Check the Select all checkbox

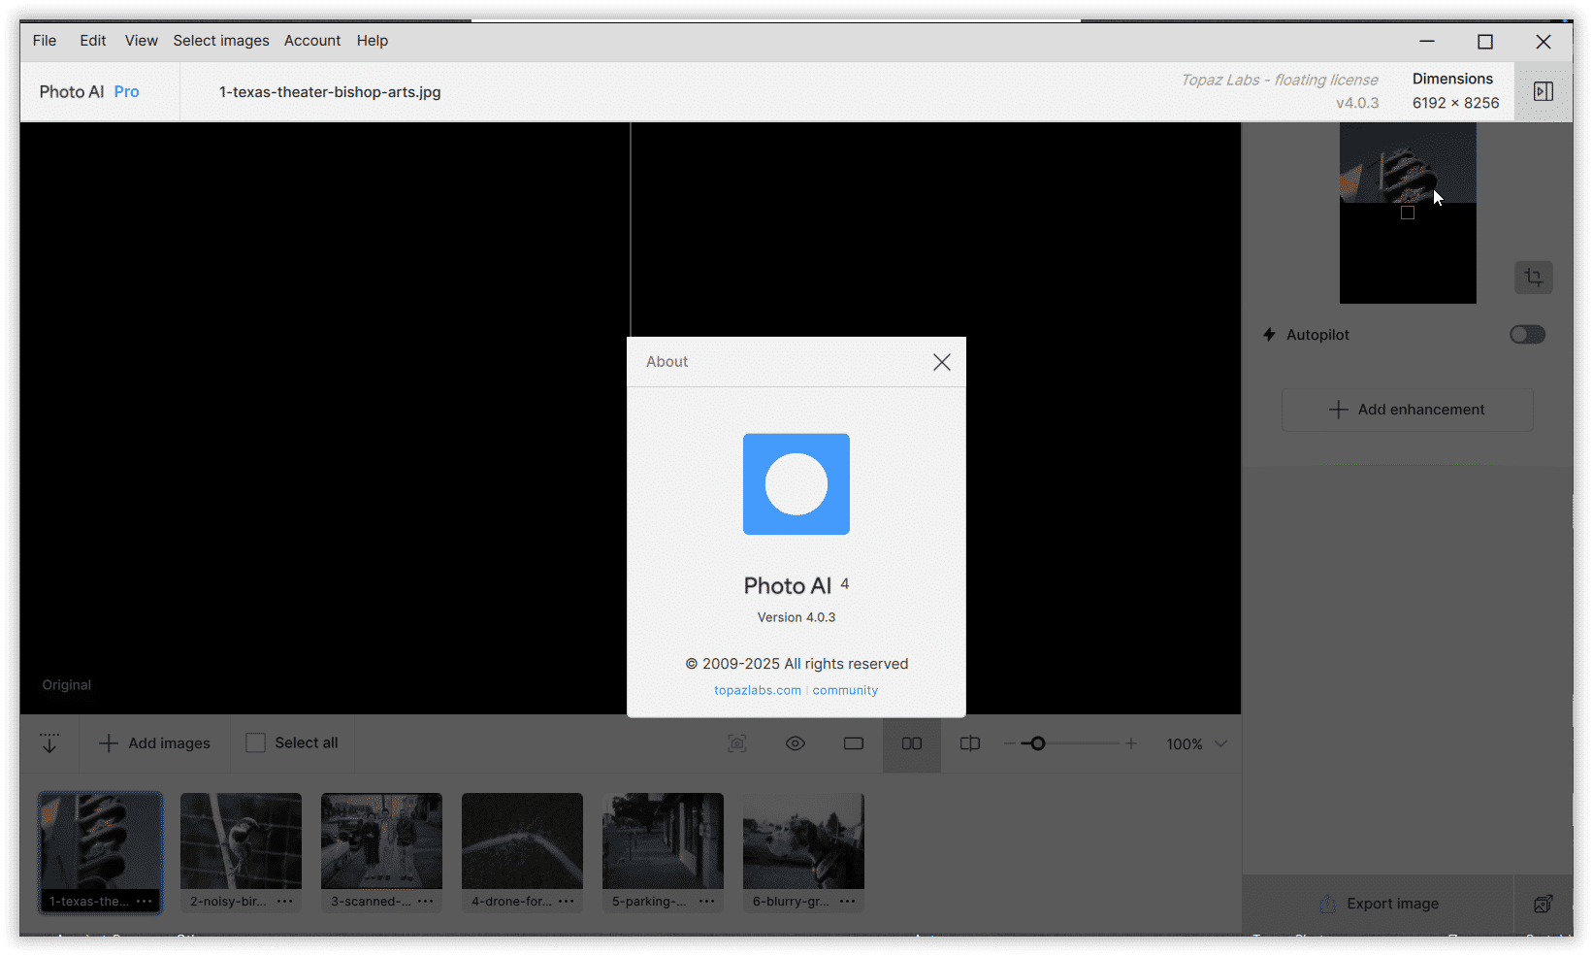click(x=256, y=742)
